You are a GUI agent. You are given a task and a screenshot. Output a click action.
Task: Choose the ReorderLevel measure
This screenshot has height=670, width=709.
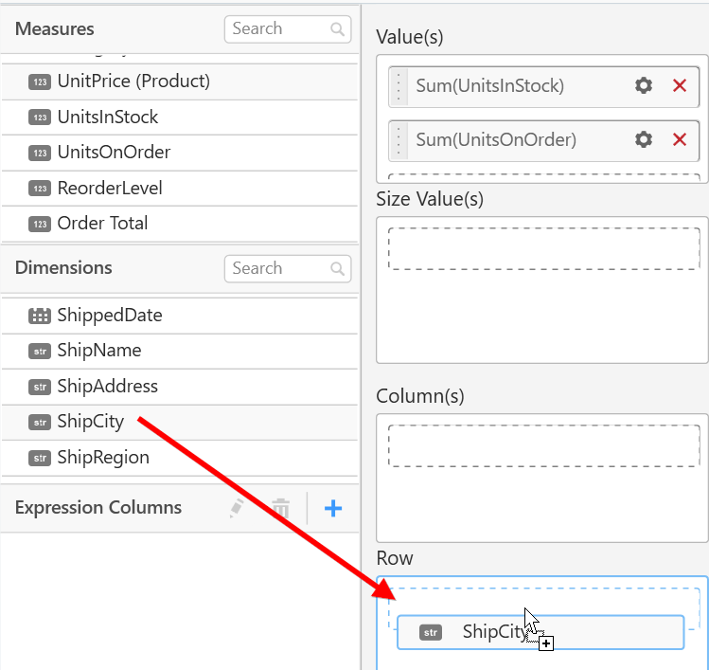coord(110,189)
